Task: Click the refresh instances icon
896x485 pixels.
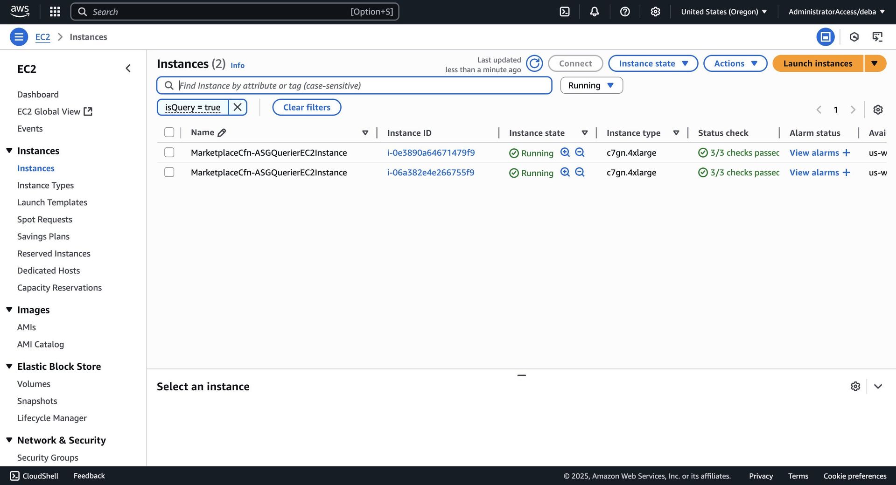Action: pos(534,63)
